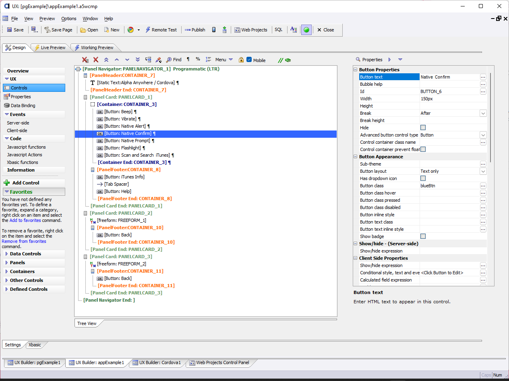509x381 pixels.
Task: Click the Publish toolbar button
Action: 195,30
